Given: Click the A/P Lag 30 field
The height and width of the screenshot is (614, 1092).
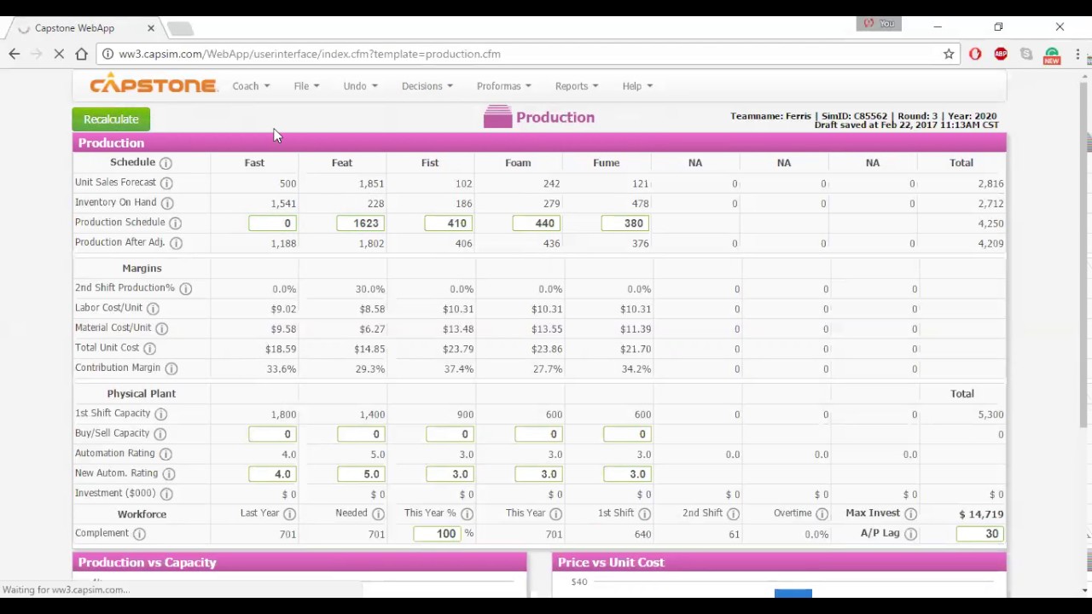Looking at the screenshot, I should [x=979, y=534].
